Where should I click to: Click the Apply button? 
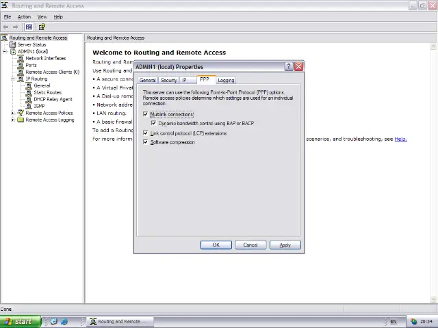point(285,245)
